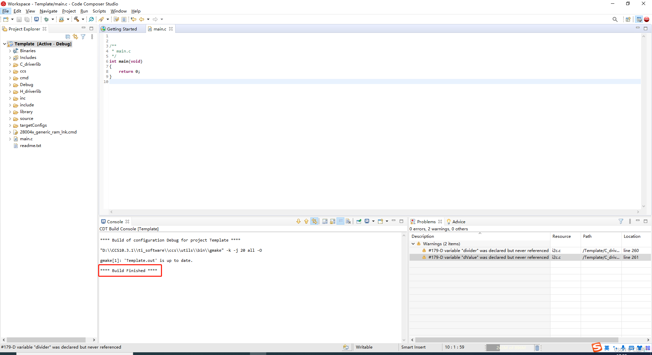Collapse the Template project root
Viewport: 652px width, 355px height.
tap(4, 44)
